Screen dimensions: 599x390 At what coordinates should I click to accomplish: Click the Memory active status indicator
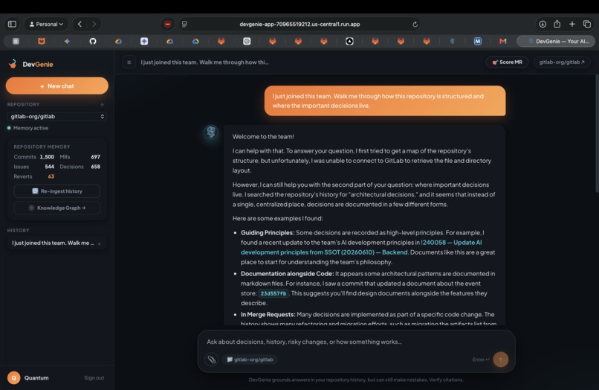point(27,128)
